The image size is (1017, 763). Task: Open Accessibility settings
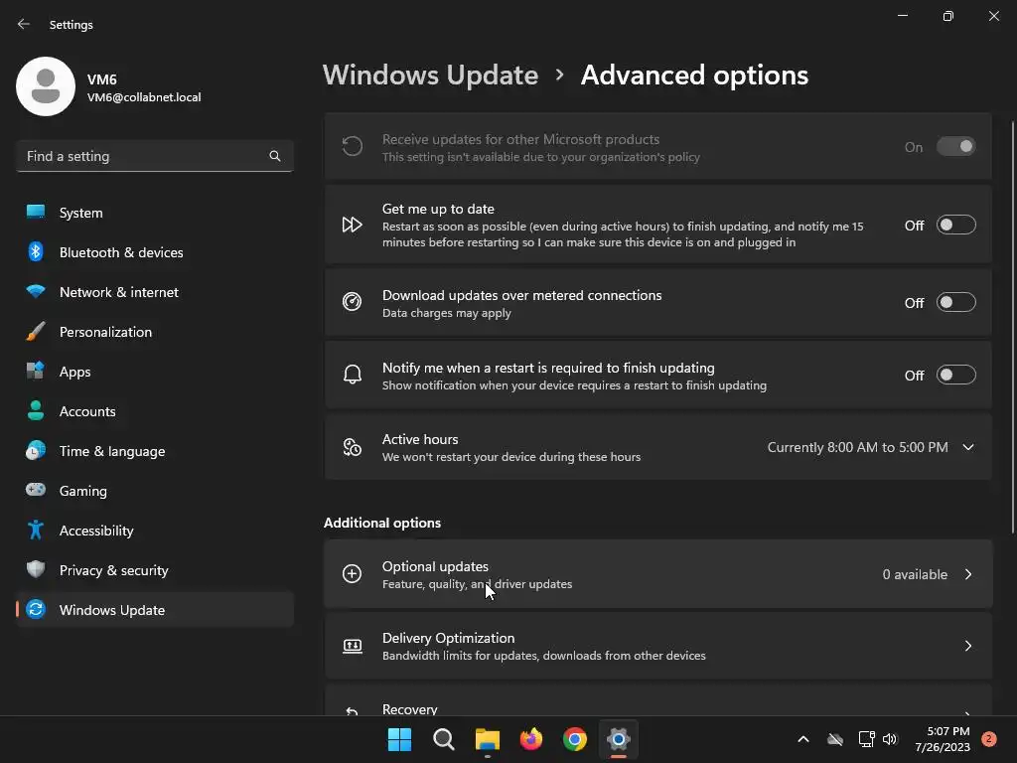click(155, 531)
